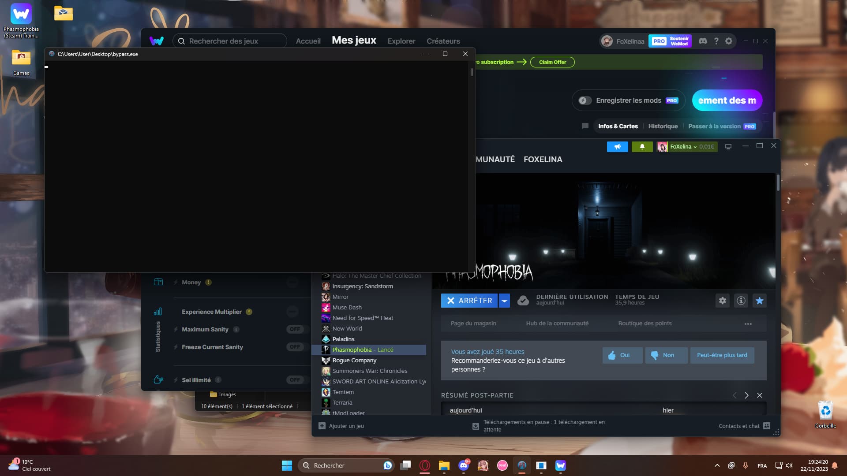The height and width of the screenshot is (476, 847).
Task: Open Steam notifications bell icon
Action: [642, 147]
